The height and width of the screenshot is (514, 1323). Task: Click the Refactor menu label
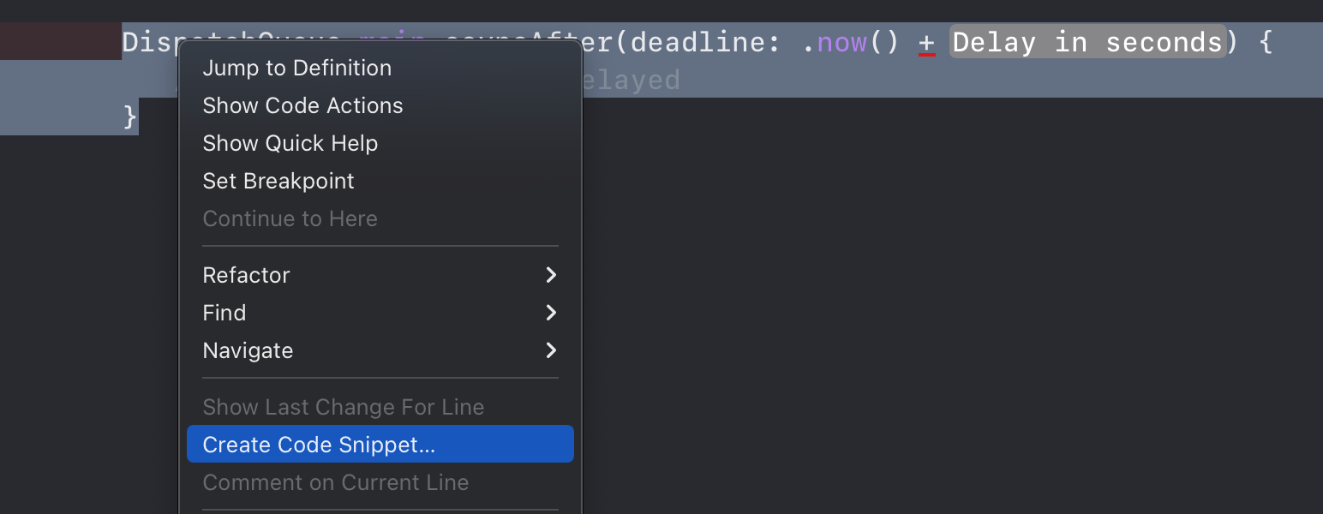[x=246, y=276]
